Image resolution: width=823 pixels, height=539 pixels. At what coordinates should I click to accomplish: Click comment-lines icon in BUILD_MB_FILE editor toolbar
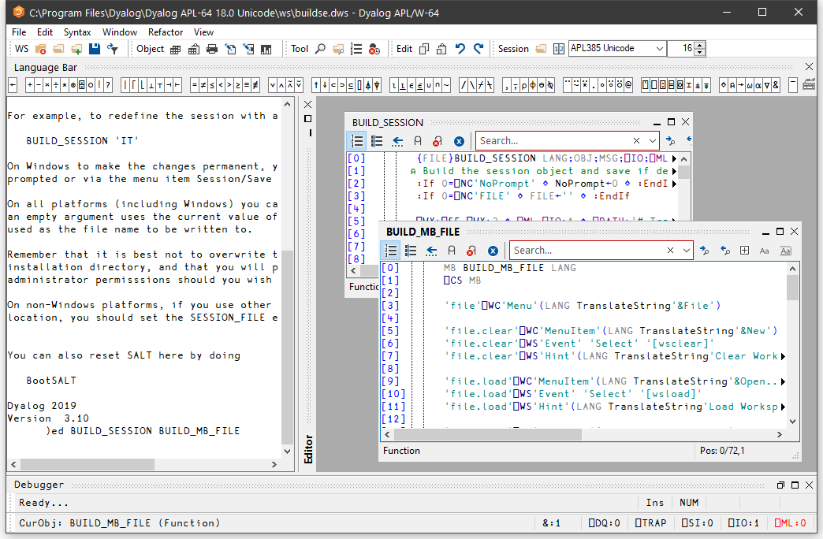(x=452, y=251)
